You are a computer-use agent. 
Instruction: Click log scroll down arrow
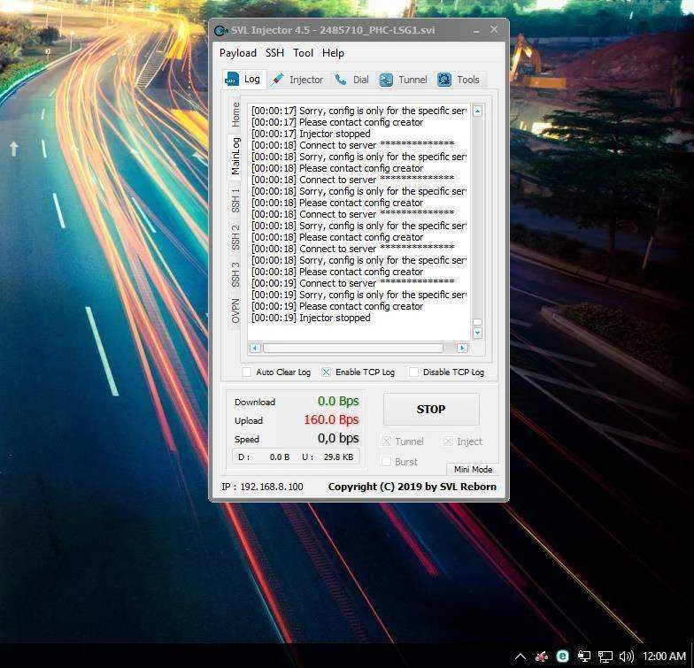[477, 333]
